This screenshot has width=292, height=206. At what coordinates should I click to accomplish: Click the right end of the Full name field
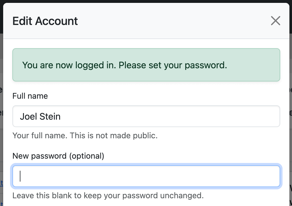point(270,116)
